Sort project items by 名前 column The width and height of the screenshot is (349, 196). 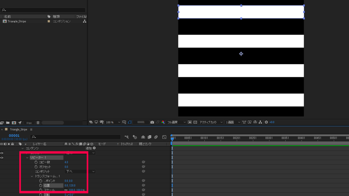click(7, 17)
